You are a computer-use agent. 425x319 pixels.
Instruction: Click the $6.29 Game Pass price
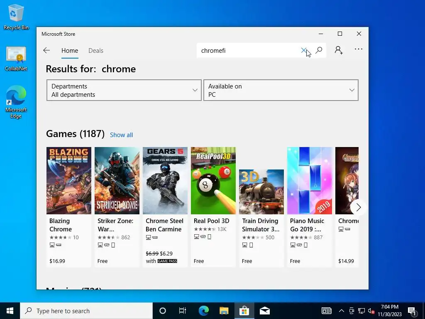pyautogui.click(x=166, y=253)
